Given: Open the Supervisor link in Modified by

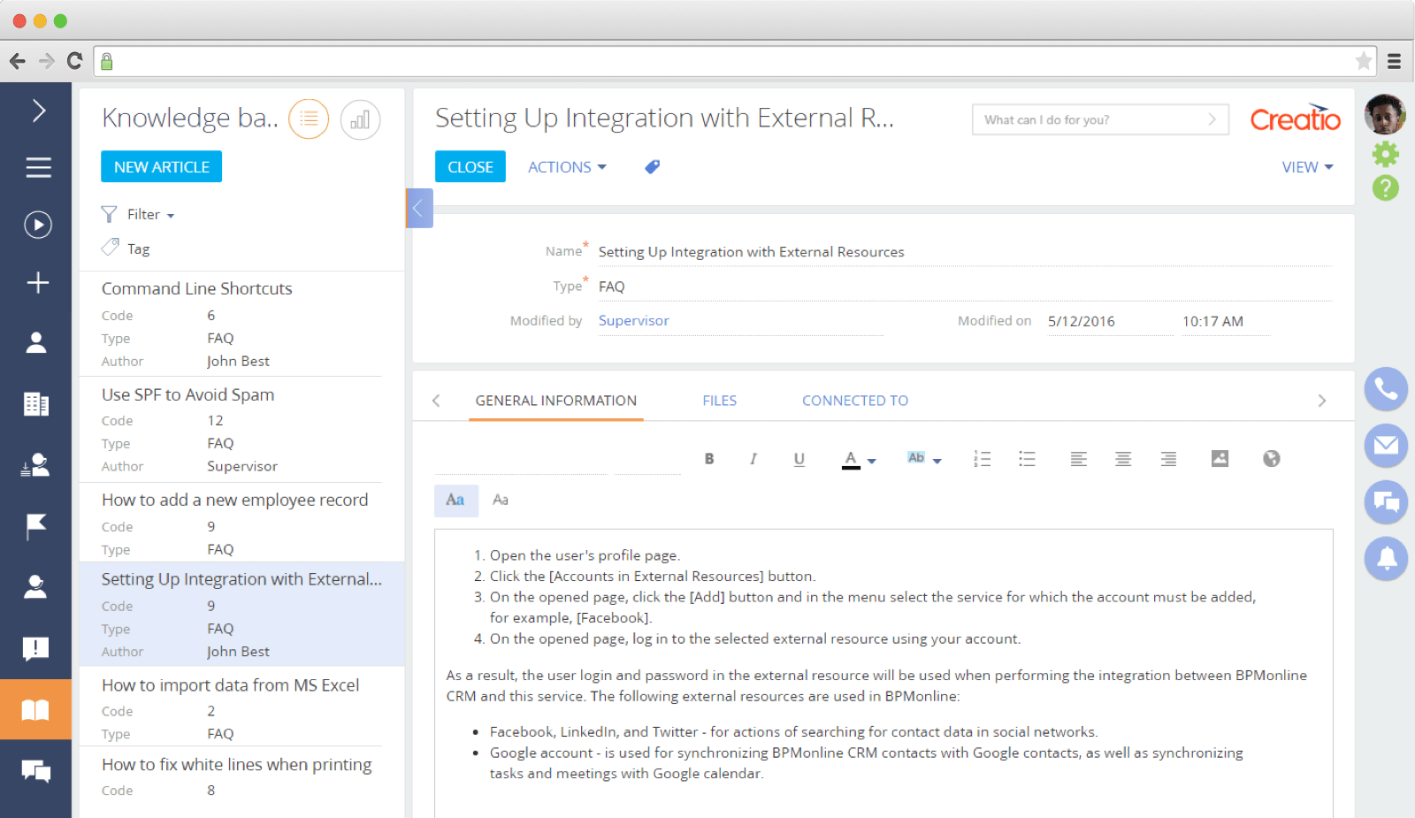Looking at the screenshot, I should 633,320.
